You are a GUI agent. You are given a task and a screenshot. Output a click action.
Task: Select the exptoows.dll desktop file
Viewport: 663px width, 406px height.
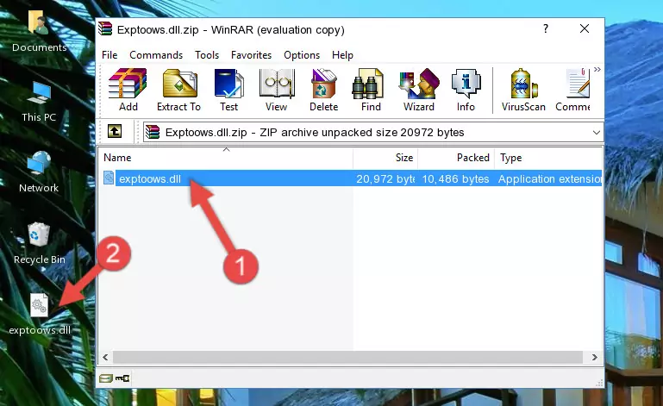pos(40,315)
